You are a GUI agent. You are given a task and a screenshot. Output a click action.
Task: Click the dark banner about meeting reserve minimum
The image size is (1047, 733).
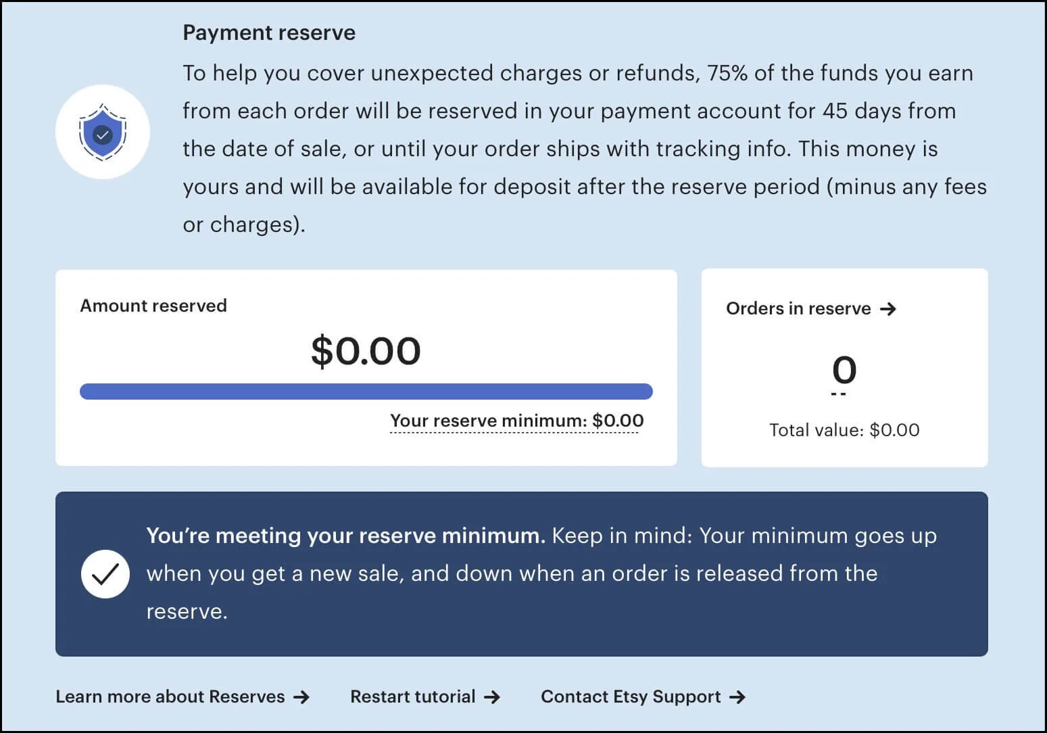click(522, 573)
